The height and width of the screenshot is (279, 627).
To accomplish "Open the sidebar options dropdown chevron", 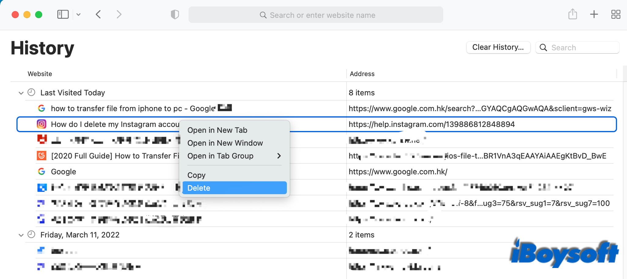I will click(78, 14).
